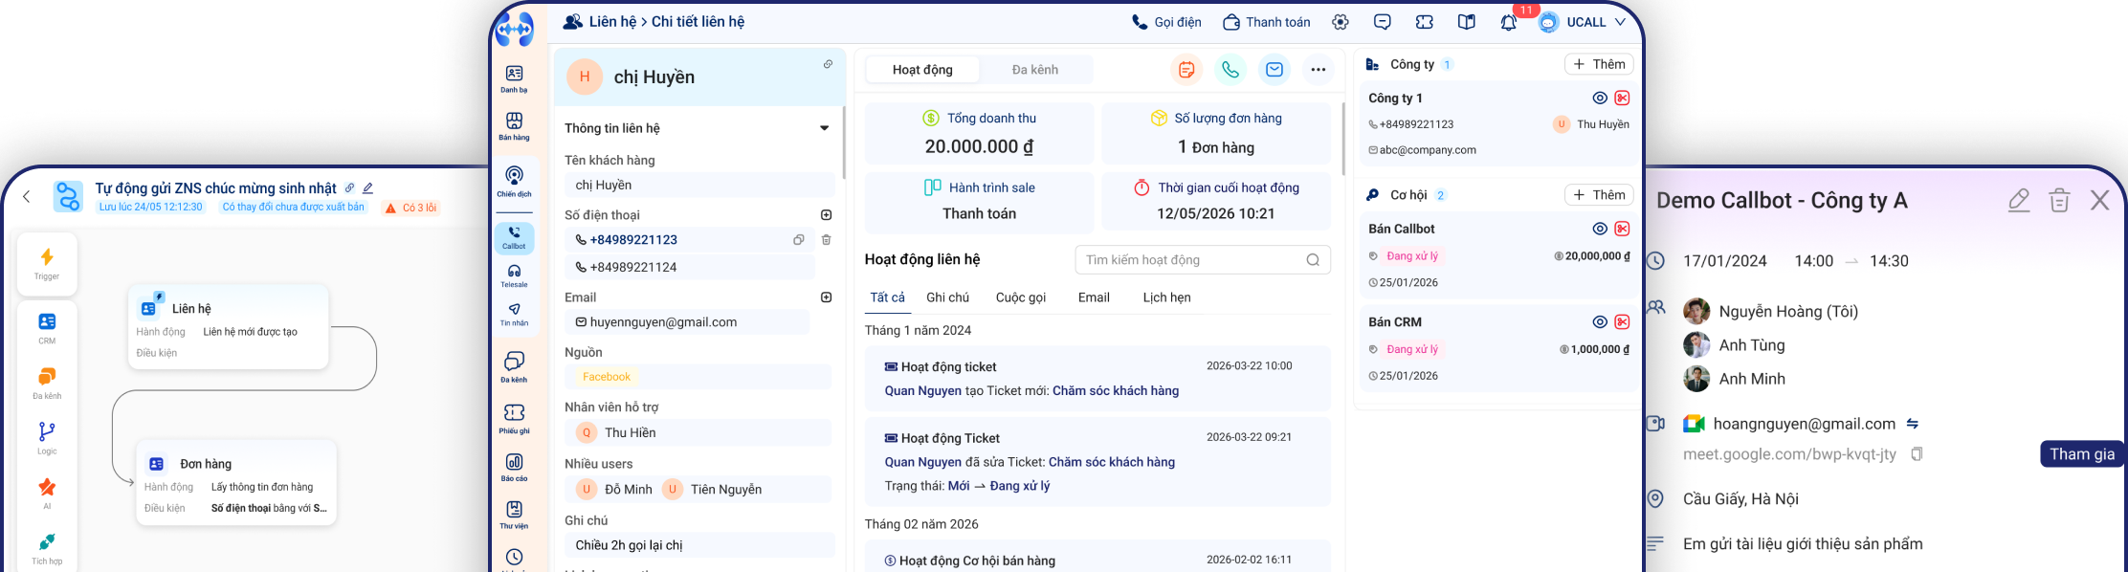Screen dimensions: 2128x572
Task: Select the Cuộc gọi activity tab
Action: point(1021,297)
